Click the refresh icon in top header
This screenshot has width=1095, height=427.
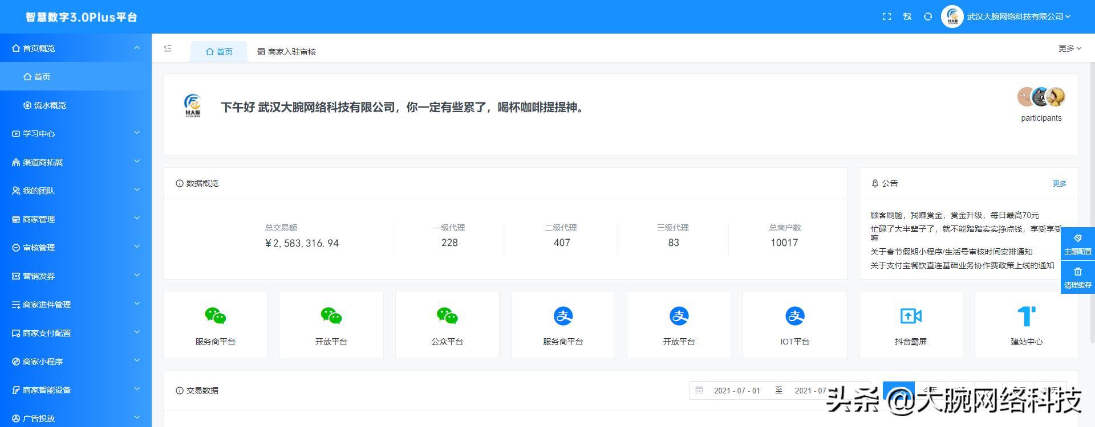point(928,17)
